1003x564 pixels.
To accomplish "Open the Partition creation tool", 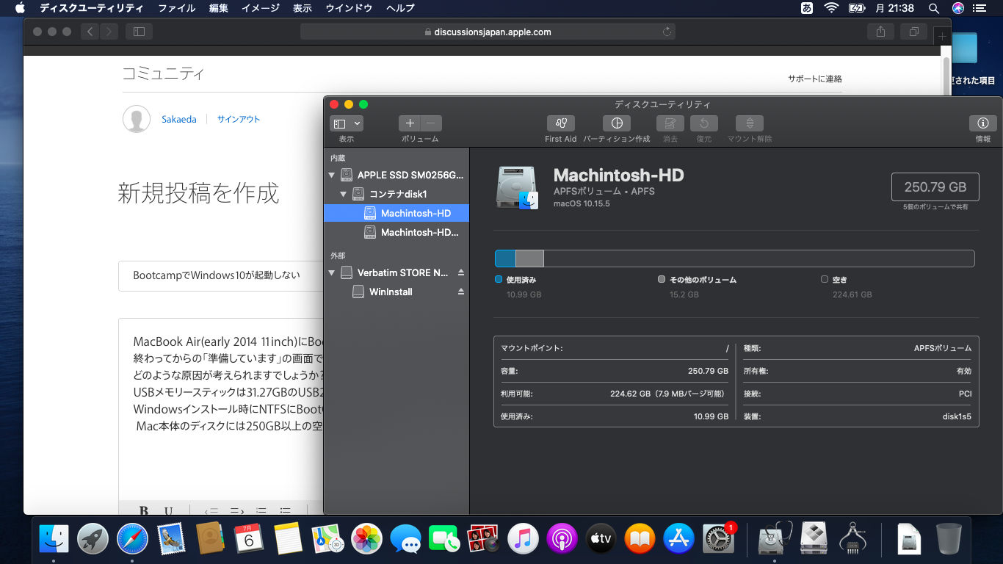I will [x=616, y=123].
